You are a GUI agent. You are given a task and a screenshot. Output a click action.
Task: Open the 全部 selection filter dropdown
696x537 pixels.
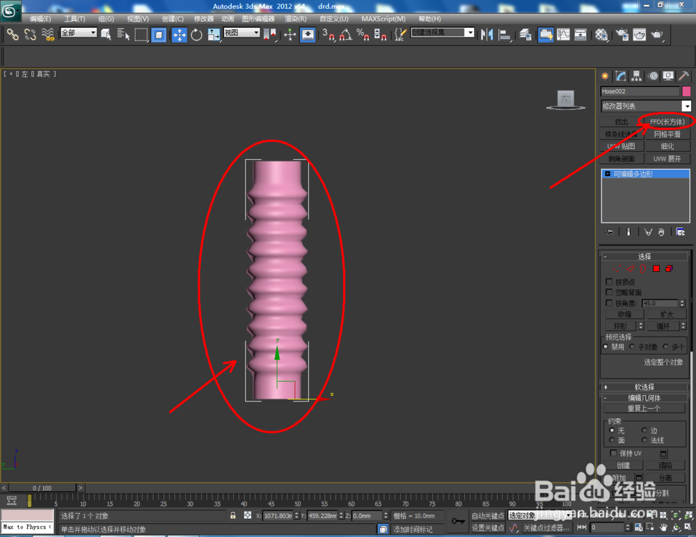click(79, 33)
